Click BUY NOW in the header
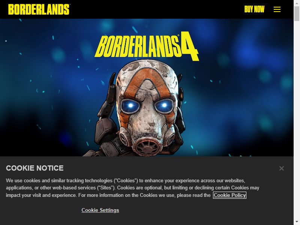Image resolution: width=300 pixels, height=225 pixels. 254,9
